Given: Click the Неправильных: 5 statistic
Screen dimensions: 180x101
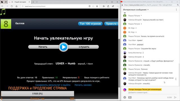Looking at the screenshot, I should point(71,77).
